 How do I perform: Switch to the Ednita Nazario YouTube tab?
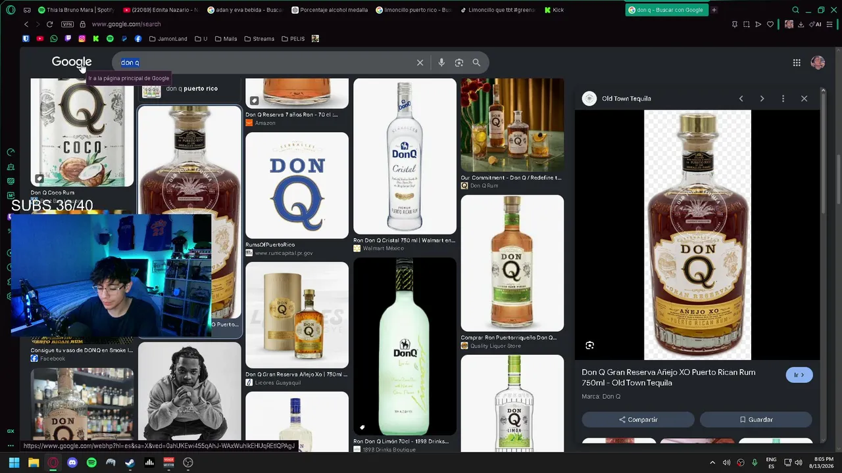coord(161,10)
